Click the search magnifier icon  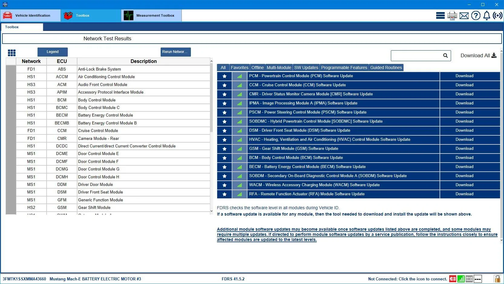tap(445, 55)
